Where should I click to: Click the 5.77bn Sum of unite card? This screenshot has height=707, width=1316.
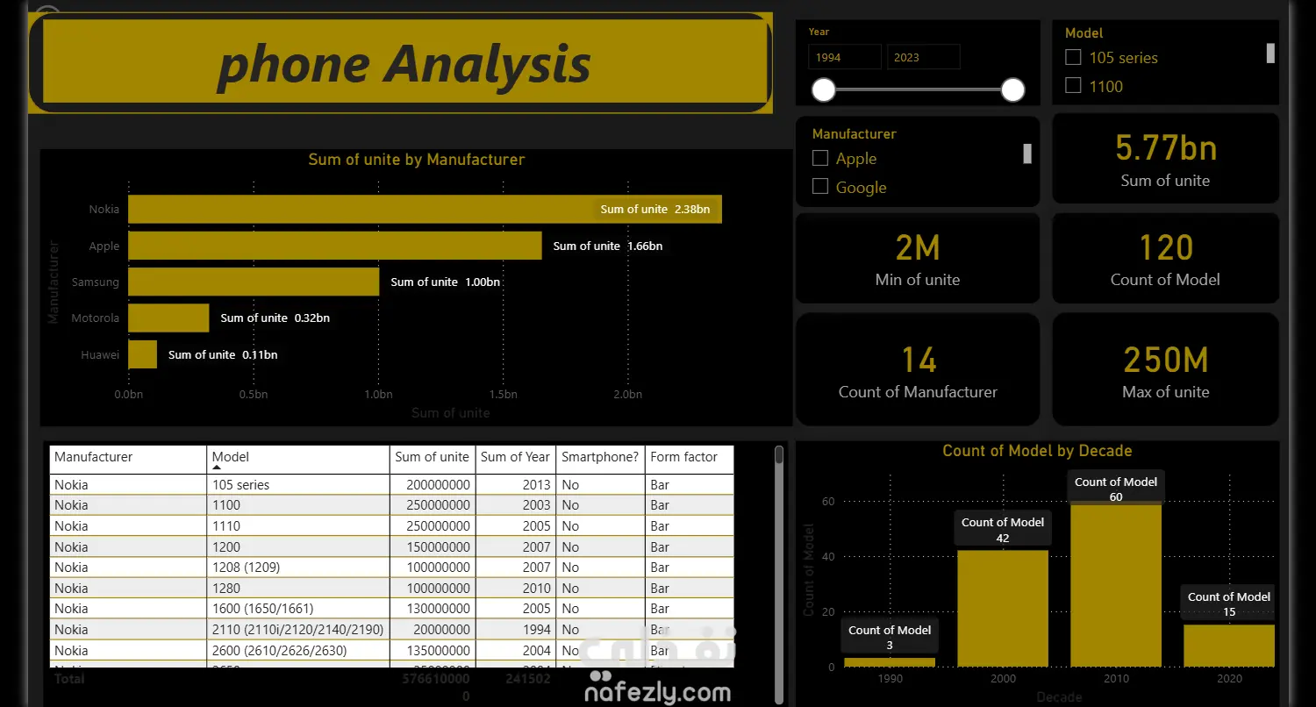pyautogui.click(x=1165, y=159)
